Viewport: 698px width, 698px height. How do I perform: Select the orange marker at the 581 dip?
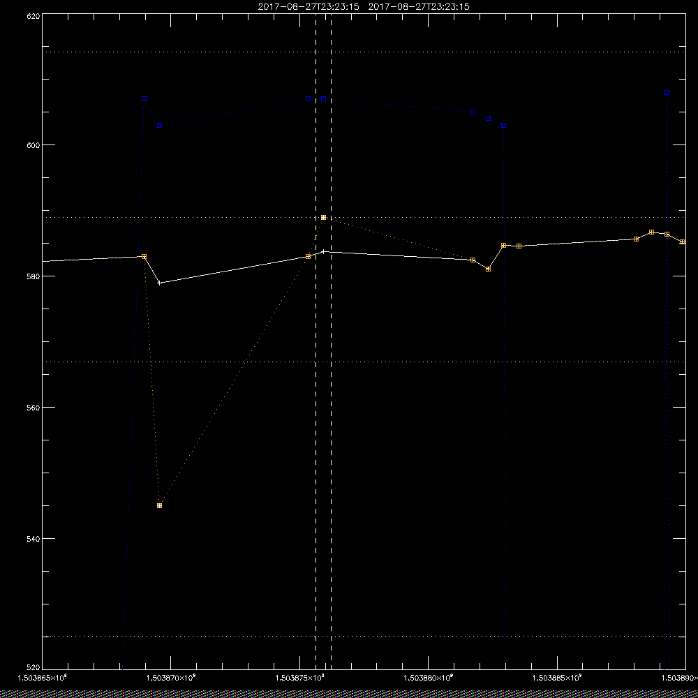point(489,269)
